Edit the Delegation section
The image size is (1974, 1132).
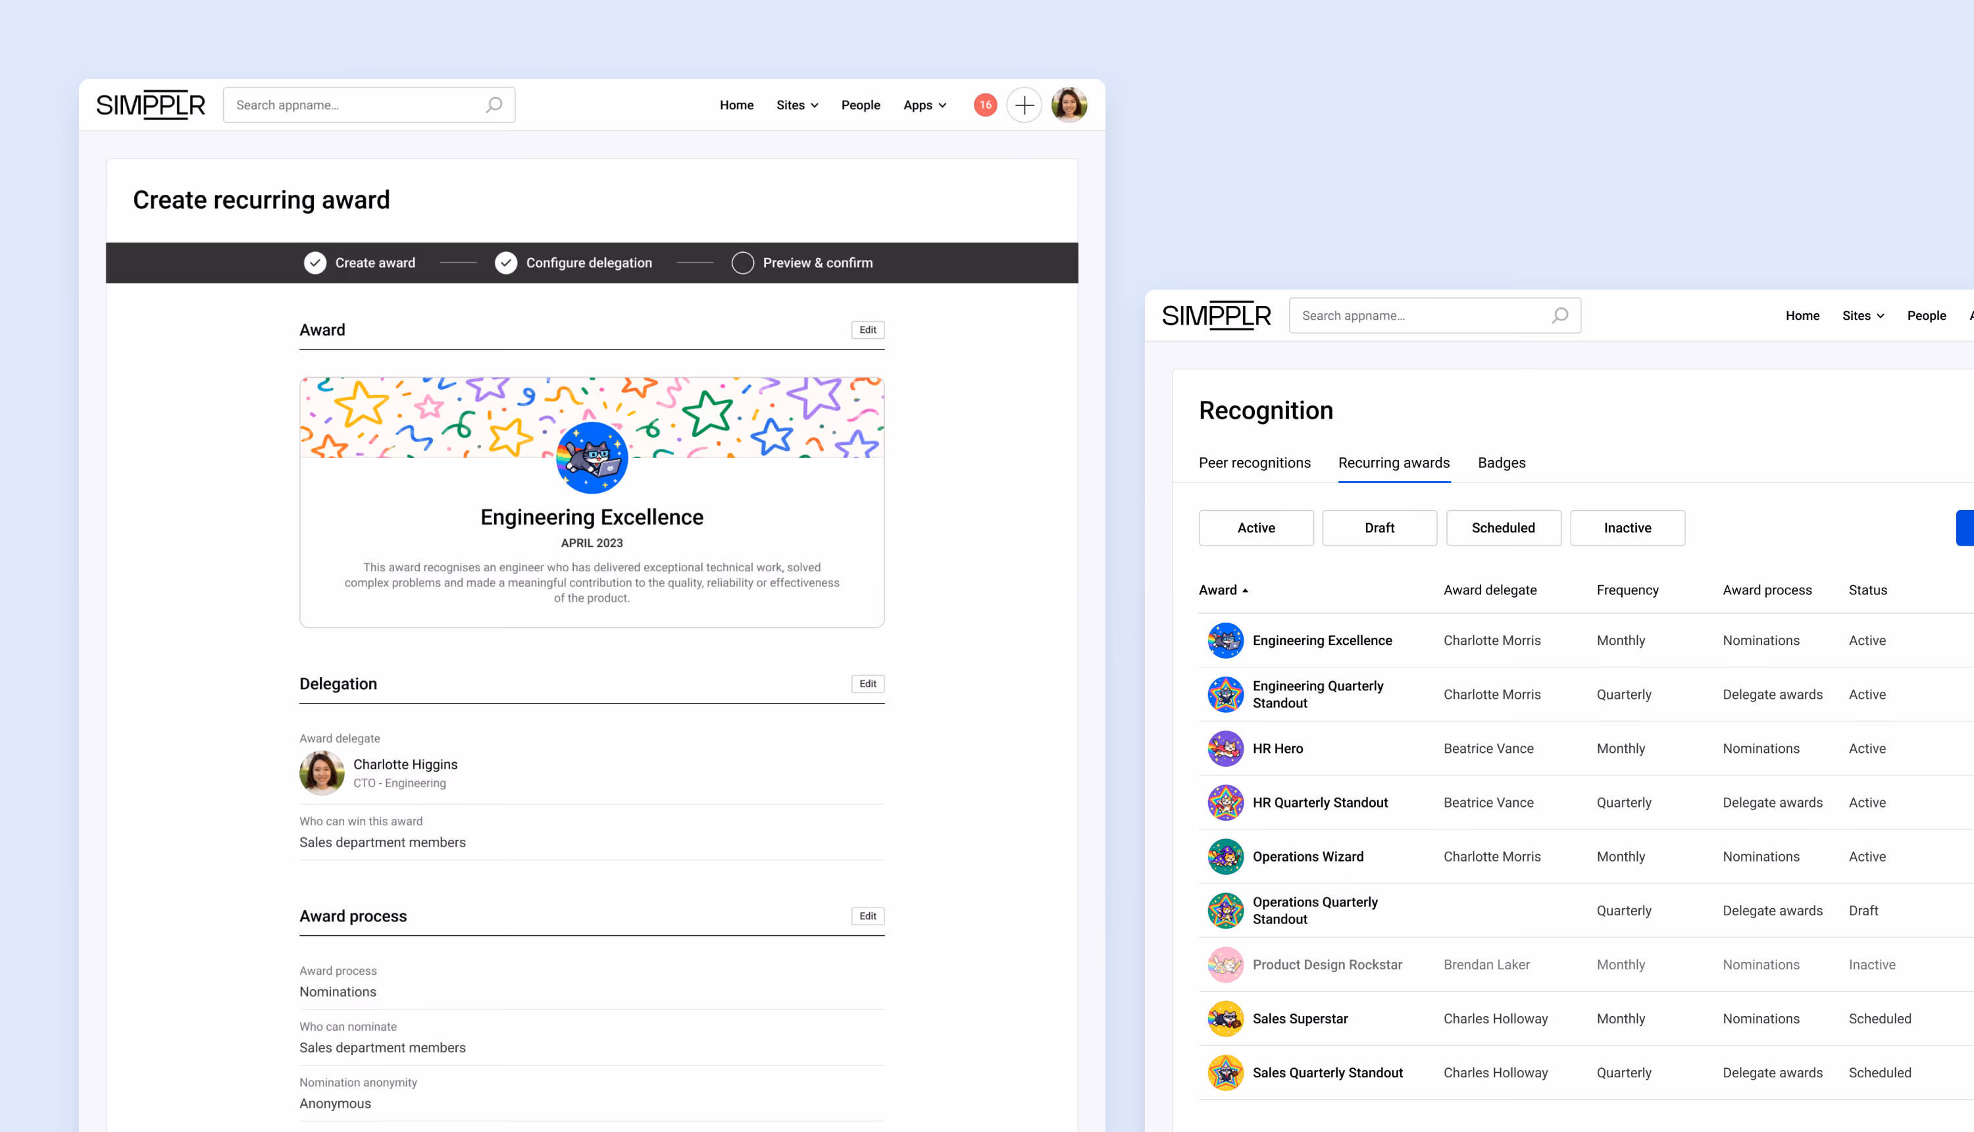pos(867,684)
